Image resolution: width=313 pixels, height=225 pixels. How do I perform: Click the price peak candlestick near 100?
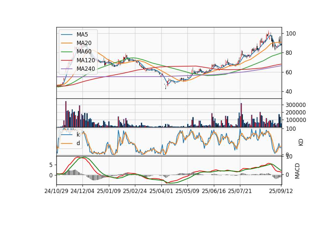(x=268, y=33)
